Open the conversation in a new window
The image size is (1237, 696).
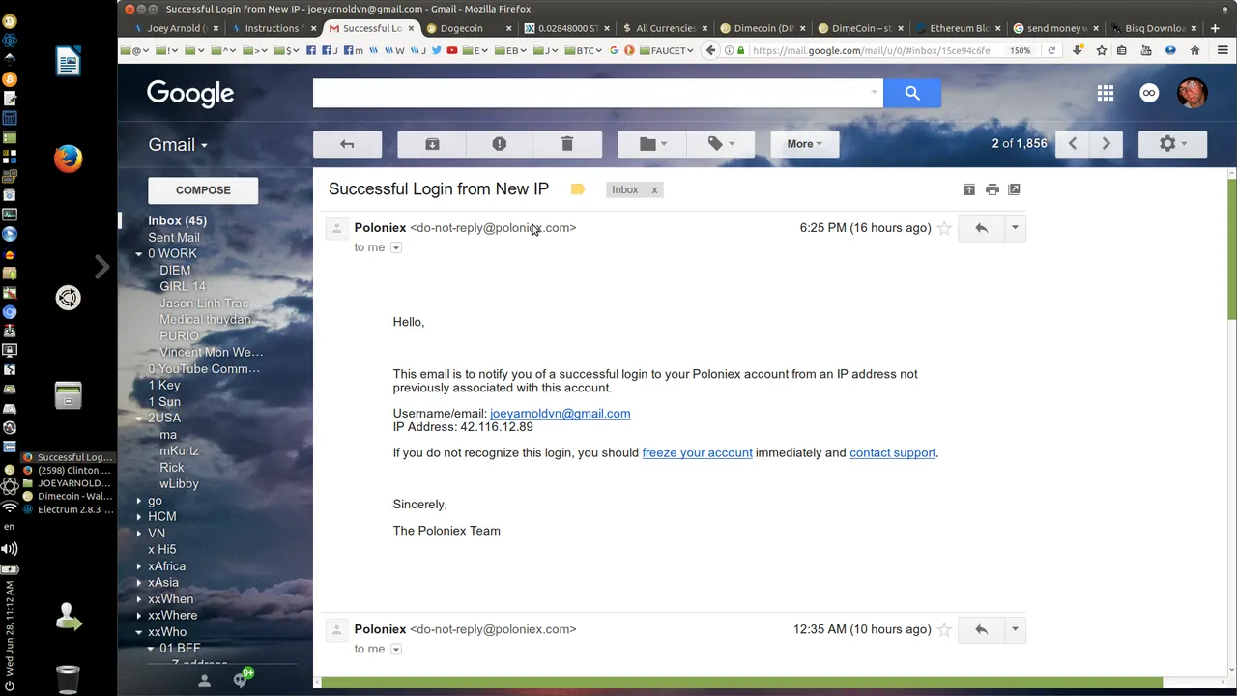pyautogui.click(x=1014, y=189)
